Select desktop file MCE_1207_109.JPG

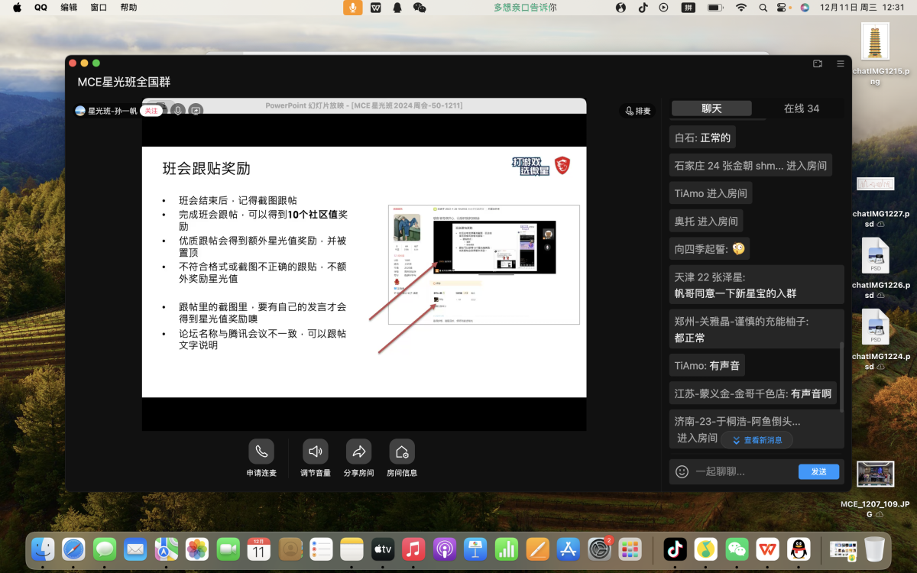pyautogui.click(x=875, y=490)
